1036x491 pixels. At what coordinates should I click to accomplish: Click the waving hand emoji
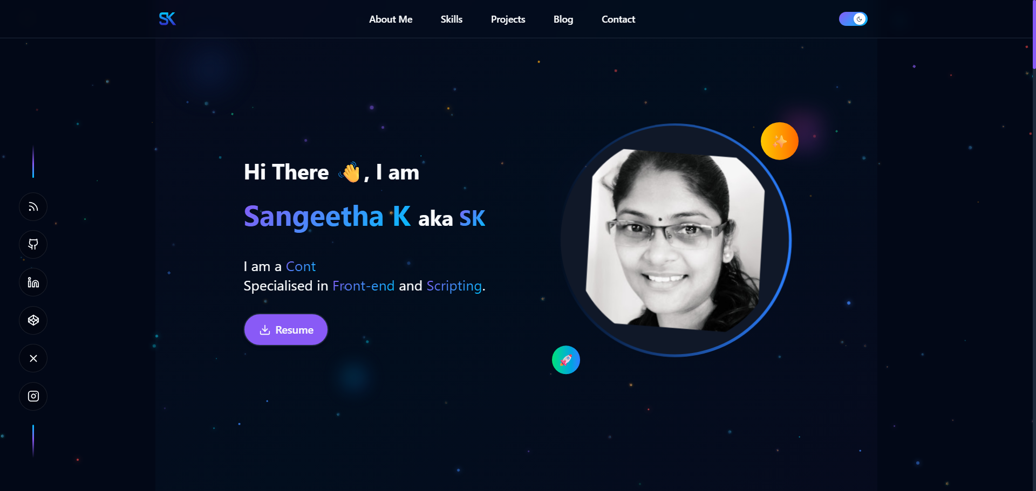[351, 172]
